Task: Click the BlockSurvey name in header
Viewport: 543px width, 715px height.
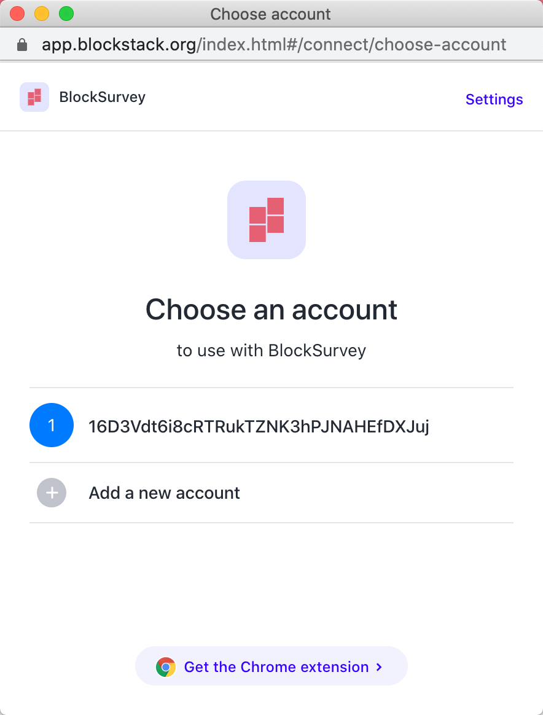Action: pyautogui.click(x=102, y=96)
